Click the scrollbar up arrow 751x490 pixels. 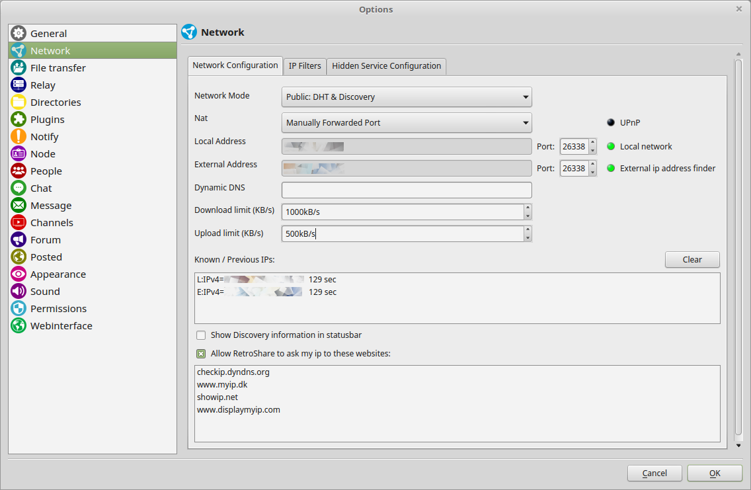point(738,54)
